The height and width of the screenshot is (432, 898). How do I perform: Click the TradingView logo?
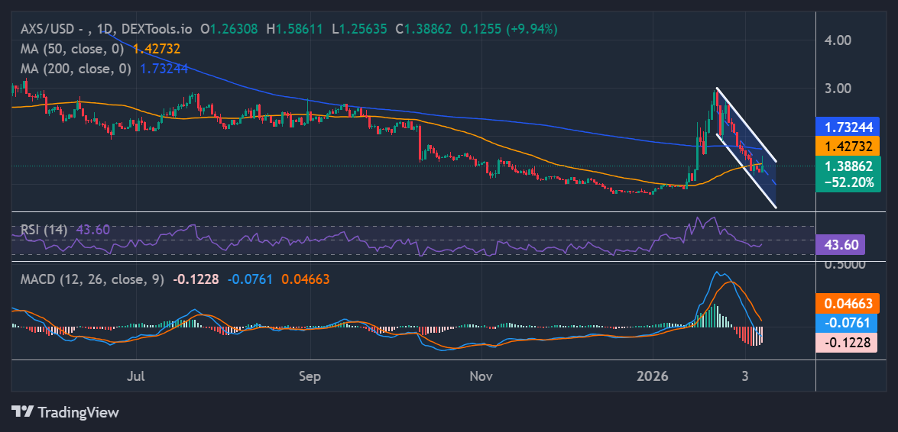pos(65,411)
